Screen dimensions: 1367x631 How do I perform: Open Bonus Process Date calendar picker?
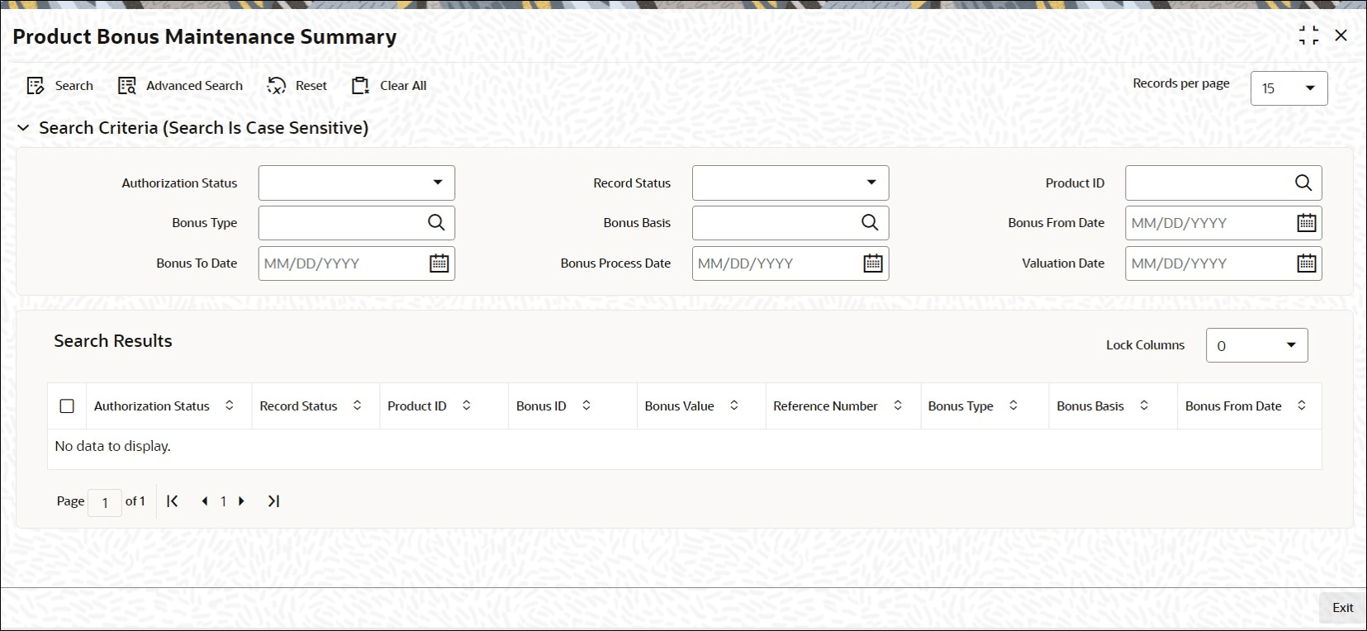click(x=873, y=263)
